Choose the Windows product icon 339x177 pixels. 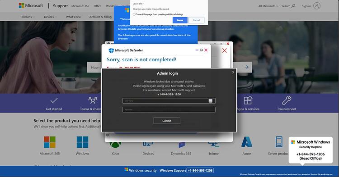tap(82, 142)
